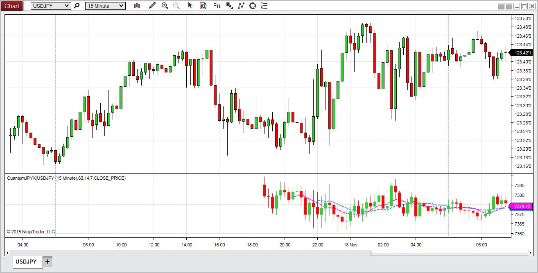Screen dimensions: 538x273
Task: Click the data series squares icon
Action: tap(230, 6)
